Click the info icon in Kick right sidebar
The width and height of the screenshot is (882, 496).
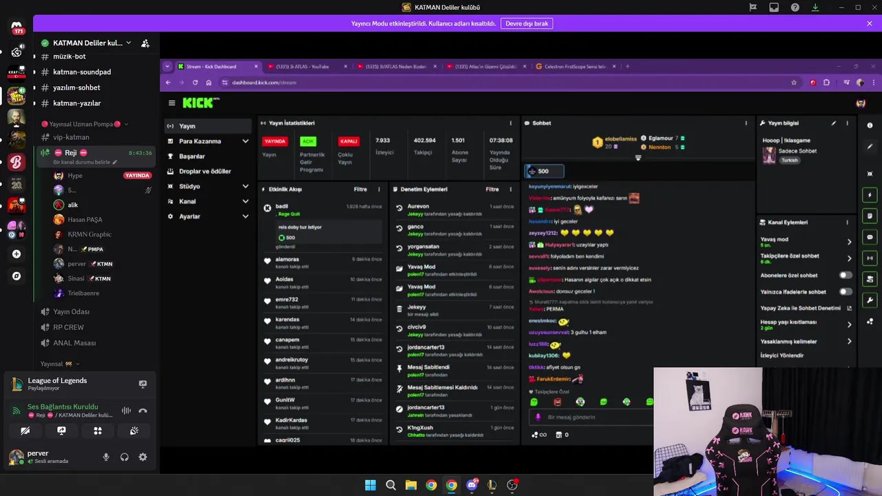[x=870, y=125]
